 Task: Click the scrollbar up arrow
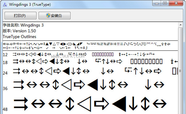(180, 25)
